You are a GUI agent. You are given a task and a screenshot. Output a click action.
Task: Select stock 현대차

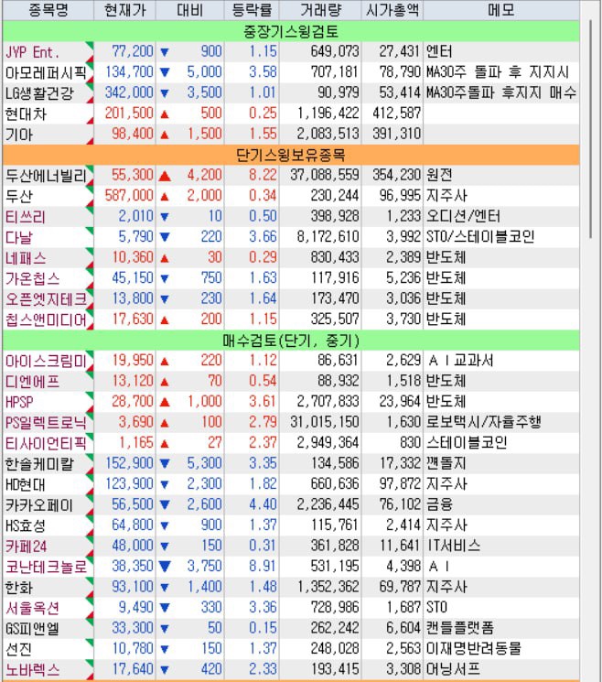[x=48, y=114]
